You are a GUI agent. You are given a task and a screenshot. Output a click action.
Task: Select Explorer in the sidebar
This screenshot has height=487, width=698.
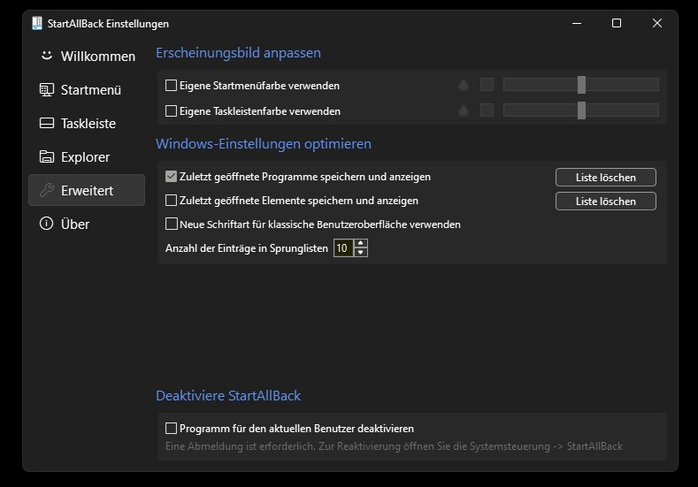pyautogui.click(x=87, y=157)
